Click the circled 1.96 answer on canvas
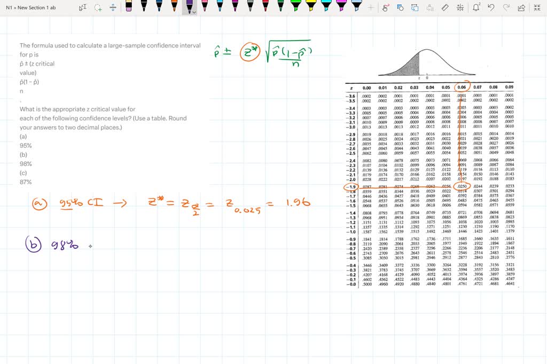The height and width of the screenshot is (364, 547). pos(300,203)
